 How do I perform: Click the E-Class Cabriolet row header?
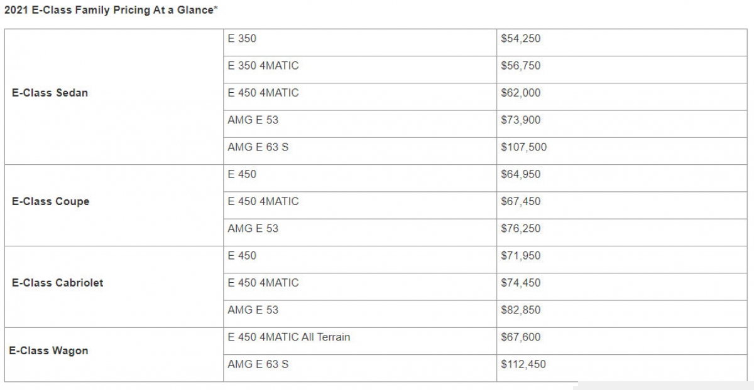(x=58, y=283)
